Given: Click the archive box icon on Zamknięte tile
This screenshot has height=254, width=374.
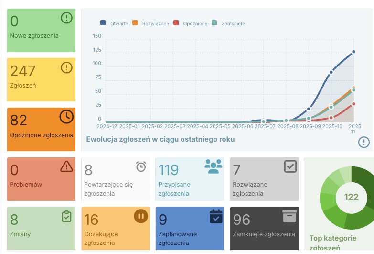Looking at the screenshot, I should point(289,216).
